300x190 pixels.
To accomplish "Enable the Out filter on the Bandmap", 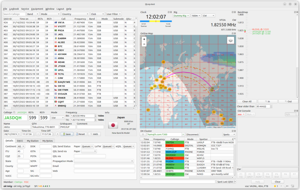I will pos(288,101).
